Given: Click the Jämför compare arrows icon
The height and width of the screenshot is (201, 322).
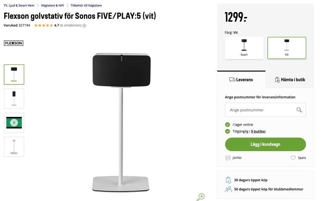Looking at the screenshot, I should (x=228, y=158).
